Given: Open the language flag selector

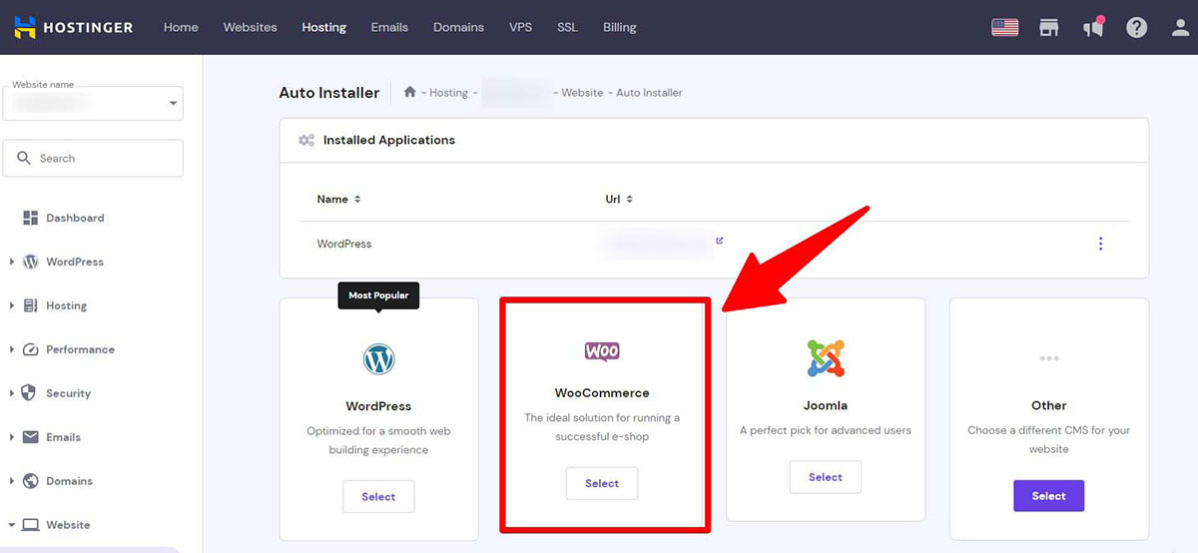Looking at the screenshot, I should click(1004, 27).
